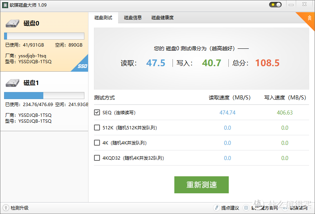Click the 测试方式 column header
This screenshot has width=315, height=214.
(104, 98)
